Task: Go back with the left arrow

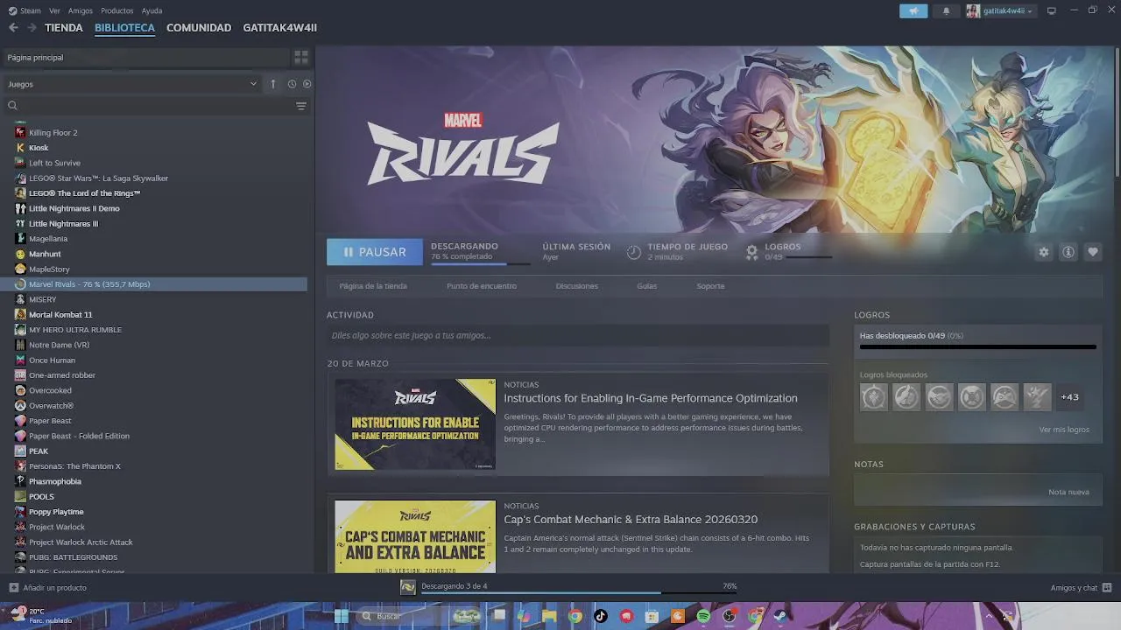Action: click(x=13, y=28)
